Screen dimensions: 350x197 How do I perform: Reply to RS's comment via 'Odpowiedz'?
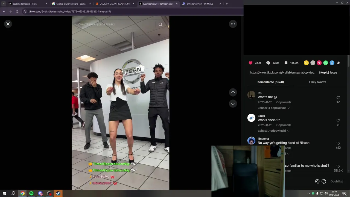(284, 102)
